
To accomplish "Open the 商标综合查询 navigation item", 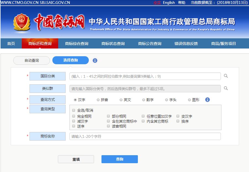I will click(77, 44).
